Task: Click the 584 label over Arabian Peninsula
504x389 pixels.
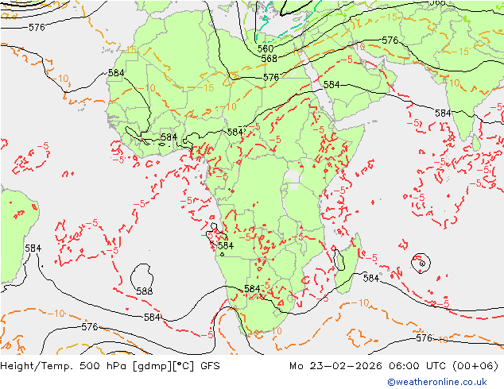Action: tap(331, 85)
